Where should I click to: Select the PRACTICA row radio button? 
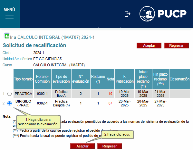click(x=9, y=94)
